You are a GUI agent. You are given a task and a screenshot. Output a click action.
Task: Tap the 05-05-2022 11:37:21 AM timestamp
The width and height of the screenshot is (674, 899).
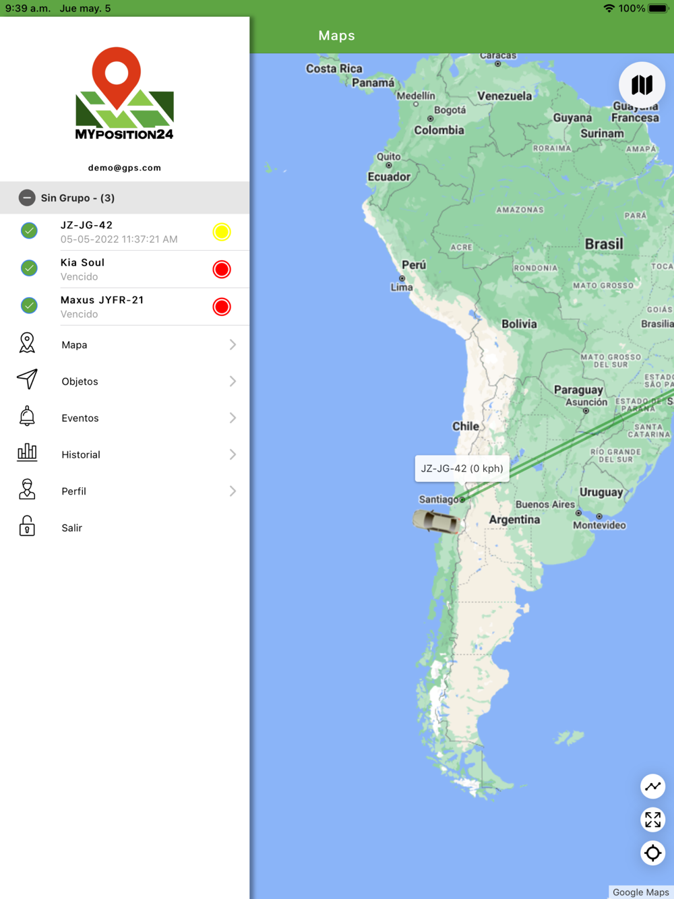tap(119, 239)
